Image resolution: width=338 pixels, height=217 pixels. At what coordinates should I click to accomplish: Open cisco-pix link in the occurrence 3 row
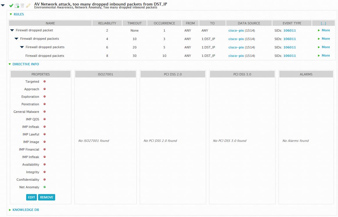(x=236, y=39)
